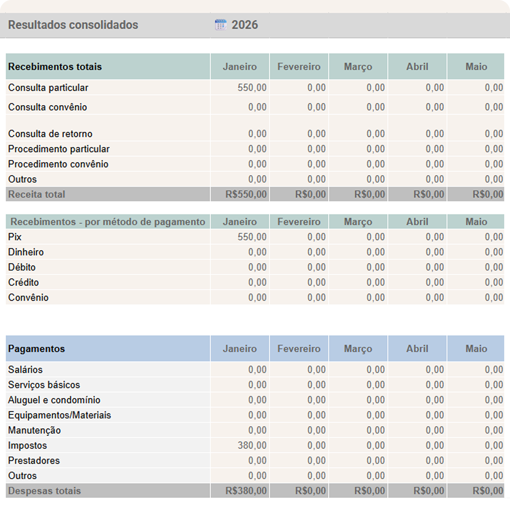
Task: Click the calendar icon beside 2026
Action: [x=220, y=25]
